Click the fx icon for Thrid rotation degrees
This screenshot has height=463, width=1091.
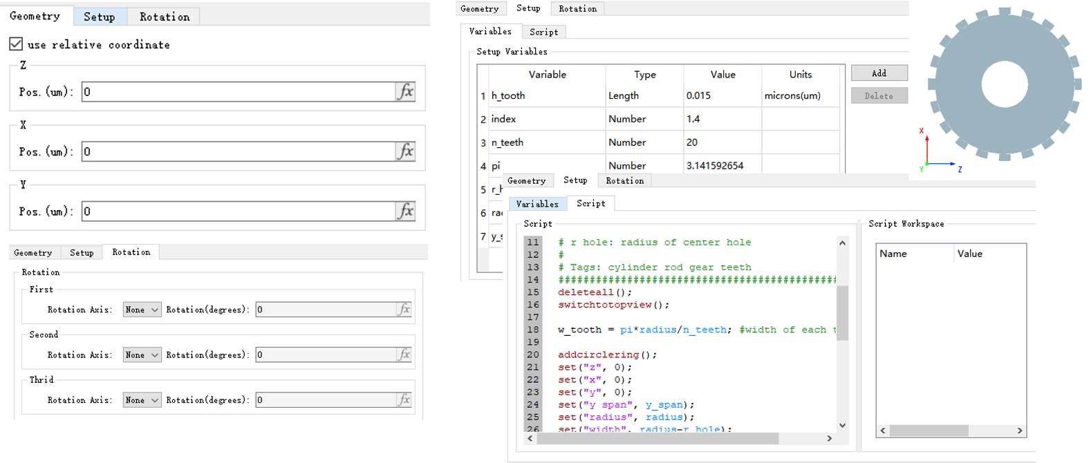[x=404, y=399]
